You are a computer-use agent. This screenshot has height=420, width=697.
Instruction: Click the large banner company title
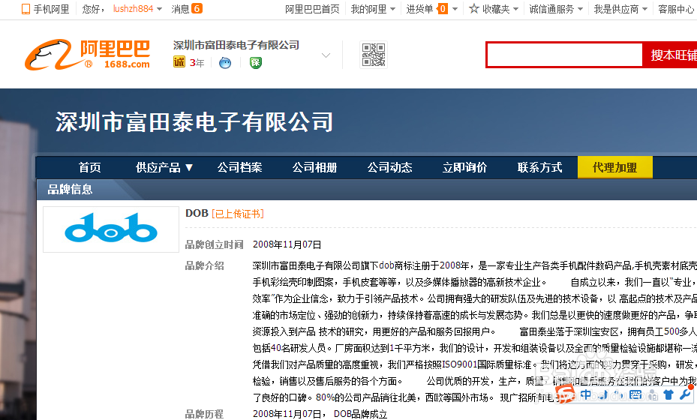pos(194,121)
